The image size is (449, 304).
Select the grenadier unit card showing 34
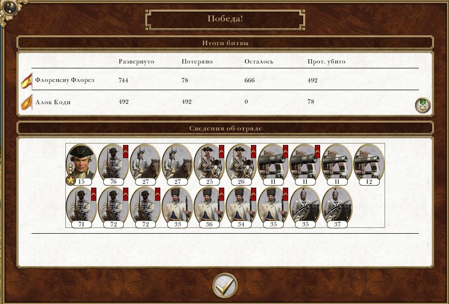point(241,207)
